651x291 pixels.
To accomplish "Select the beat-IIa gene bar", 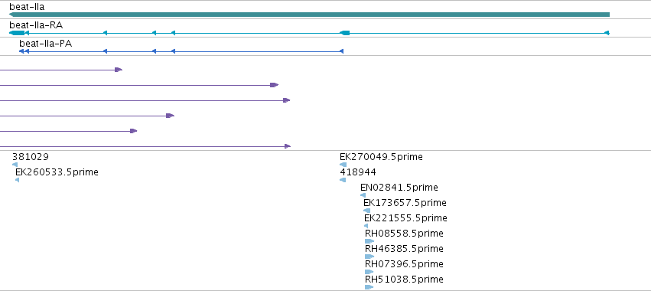I will (x=309, y=15).
